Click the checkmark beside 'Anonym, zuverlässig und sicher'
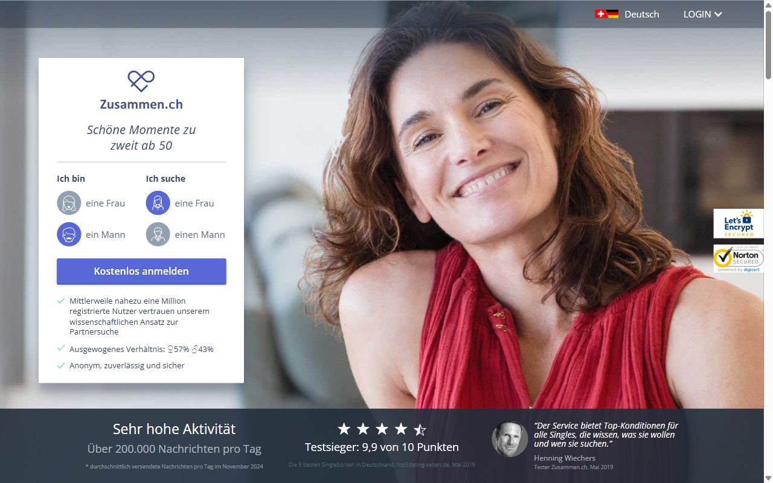 point(61,365)
